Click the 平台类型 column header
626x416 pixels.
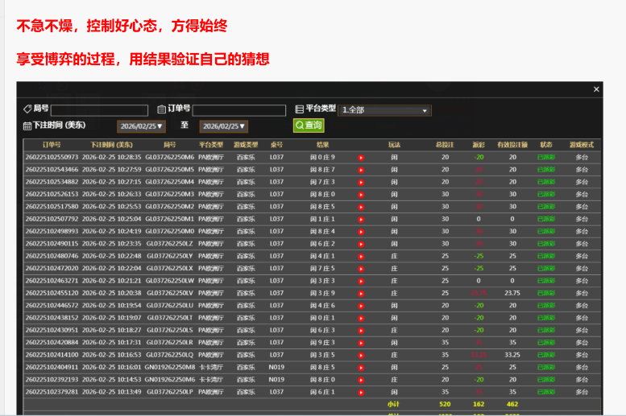[x=211, y=145]
